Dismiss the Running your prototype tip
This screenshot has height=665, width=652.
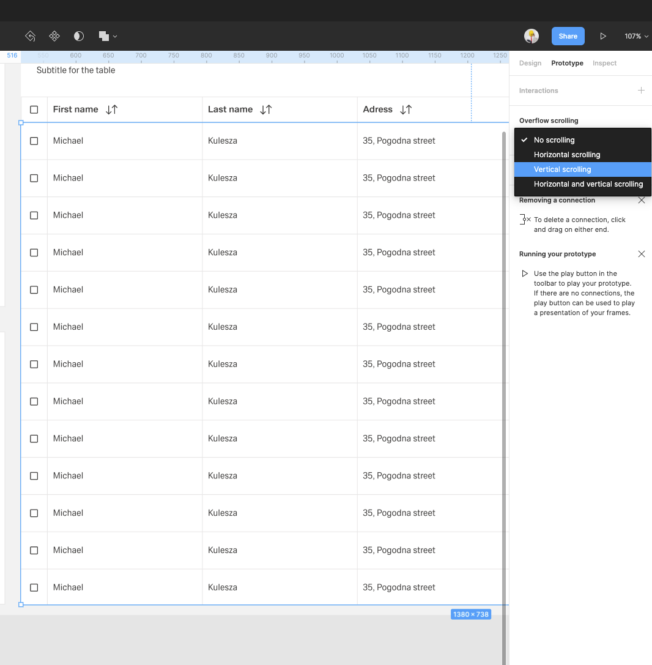click(x=641, y=254)
